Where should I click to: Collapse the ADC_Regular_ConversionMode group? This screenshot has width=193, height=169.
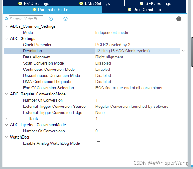(x=6, y=94)
